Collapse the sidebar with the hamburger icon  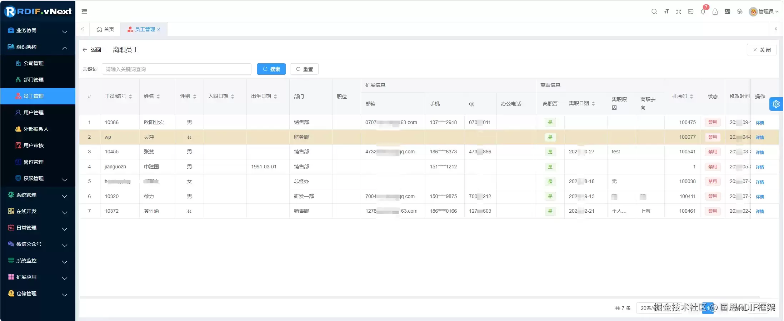point(84,11)
